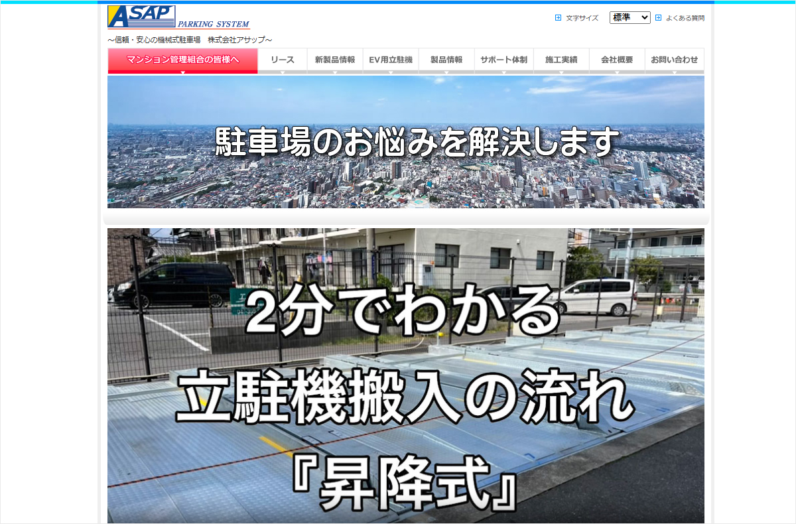Open the 新製品情報 menu item

click(334, 60)
